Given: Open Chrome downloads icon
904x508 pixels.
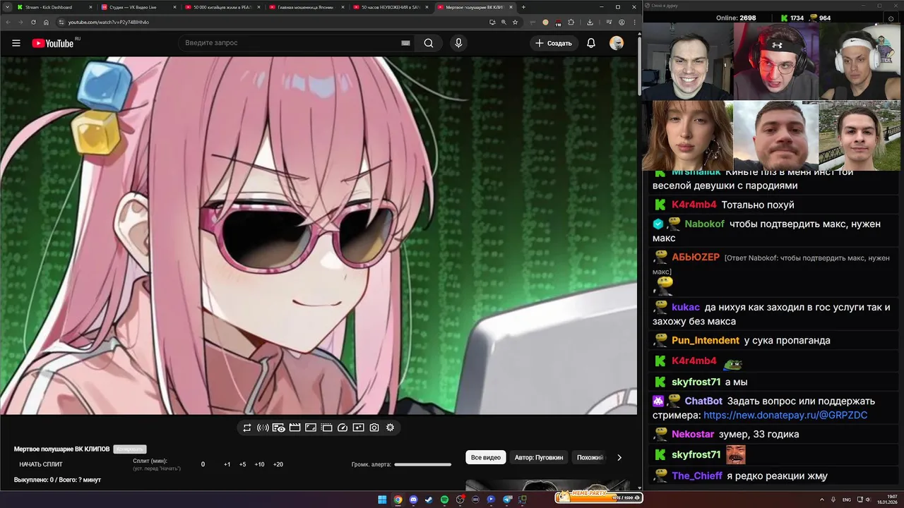Looking at the screenshot, I should click(x=590, y=22).
